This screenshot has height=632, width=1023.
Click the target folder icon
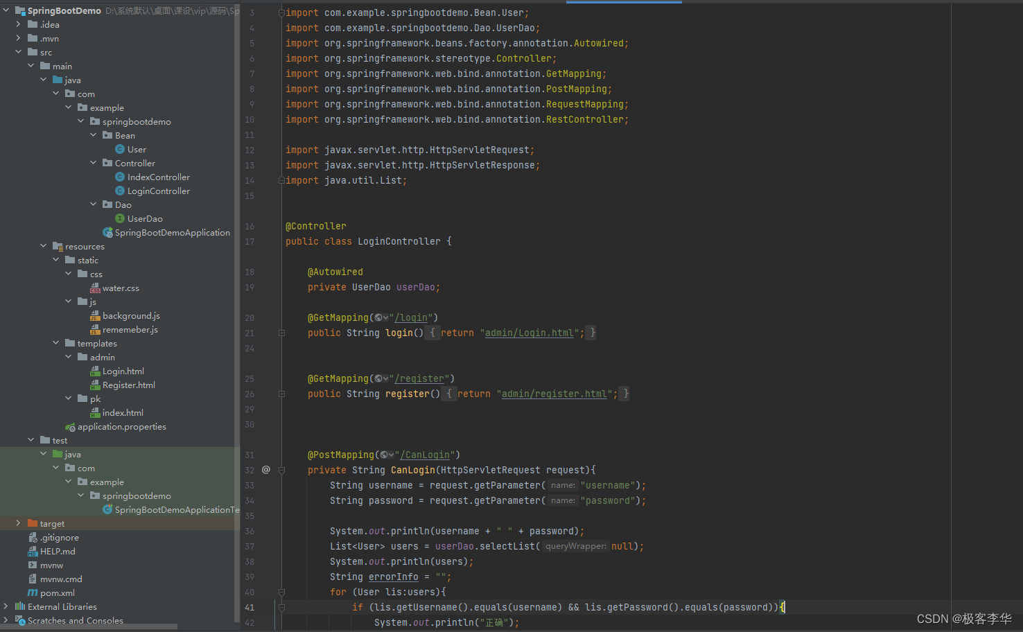pyautogui.click(x=33, y=523)
